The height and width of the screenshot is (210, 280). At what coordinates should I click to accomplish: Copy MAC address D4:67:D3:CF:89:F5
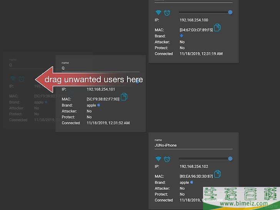tap(217, 28)
